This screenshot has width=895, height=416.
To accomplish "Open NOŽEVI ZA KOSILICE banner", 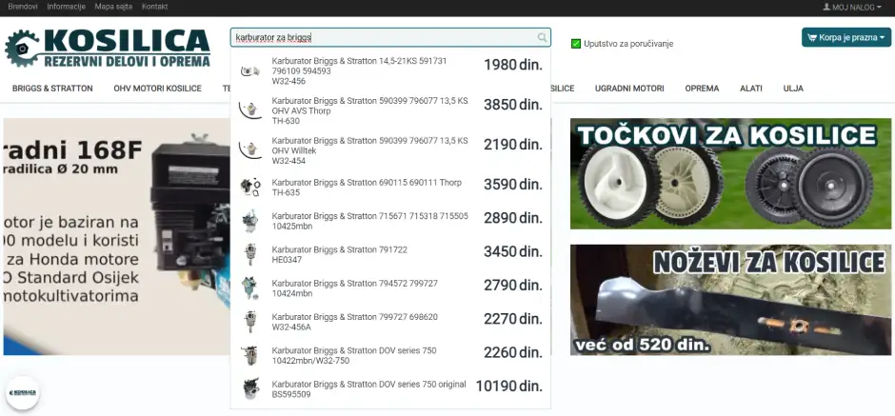I will (x=730, y=300).
